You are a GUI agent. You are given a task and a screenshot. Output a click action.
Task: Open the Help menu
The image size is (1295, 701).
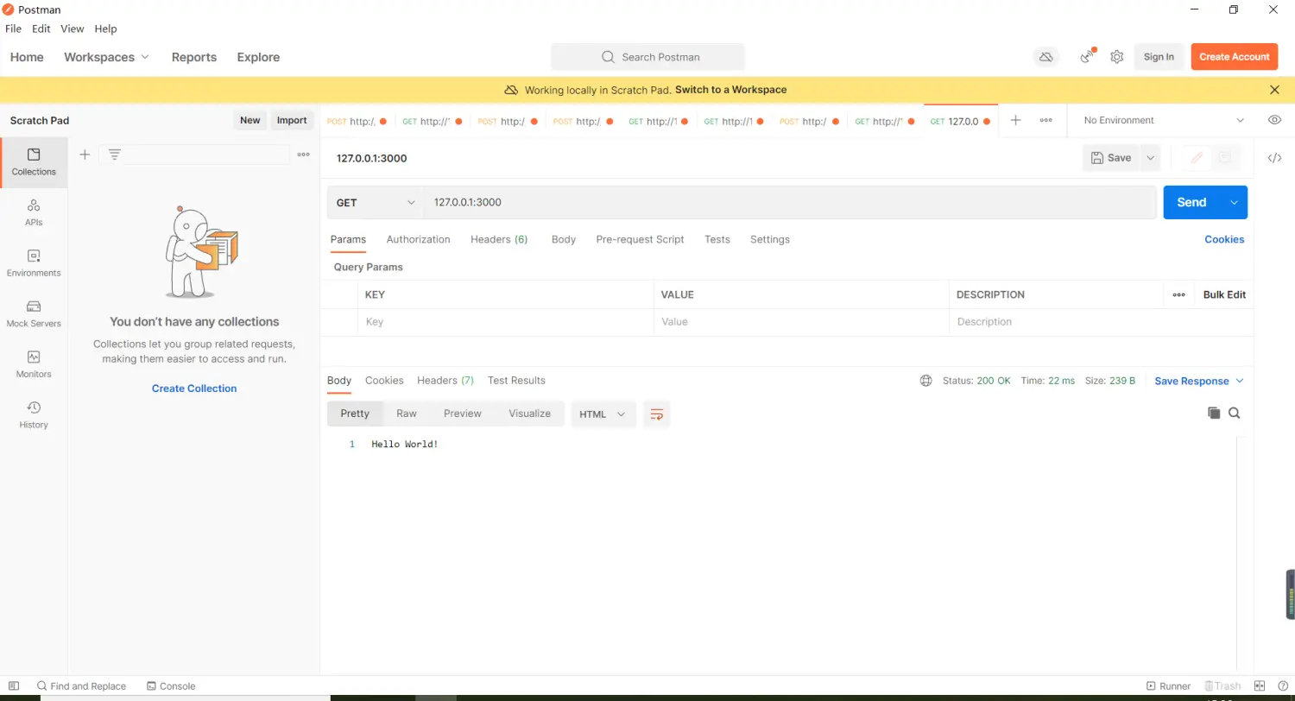(105, 28)
